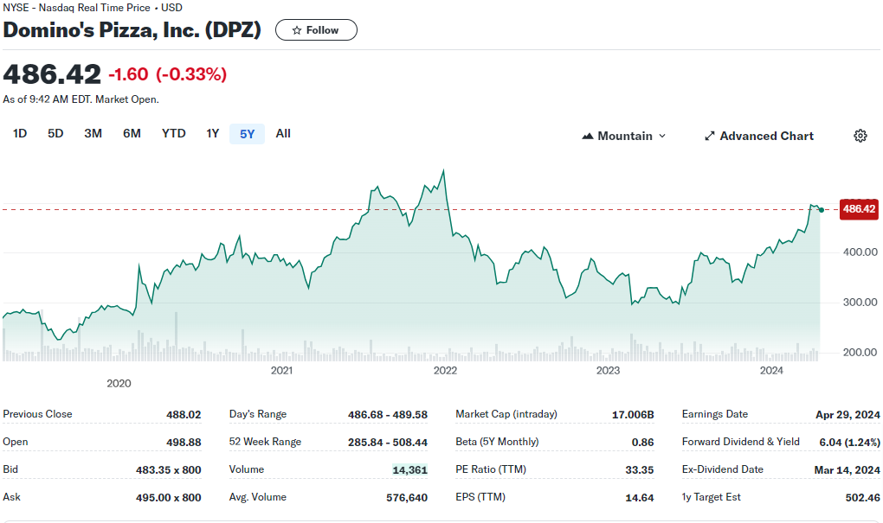Click the Domino's Pizza, Inc. (DPZ) title

click(x=132, y=29)
